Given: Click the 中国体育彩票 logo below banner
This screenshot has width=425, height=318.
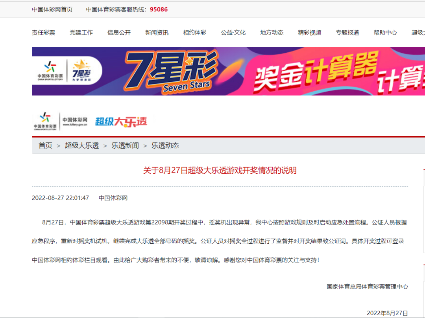Looking at the screenshot, I should pyautogui.click(x=45, y=121).
